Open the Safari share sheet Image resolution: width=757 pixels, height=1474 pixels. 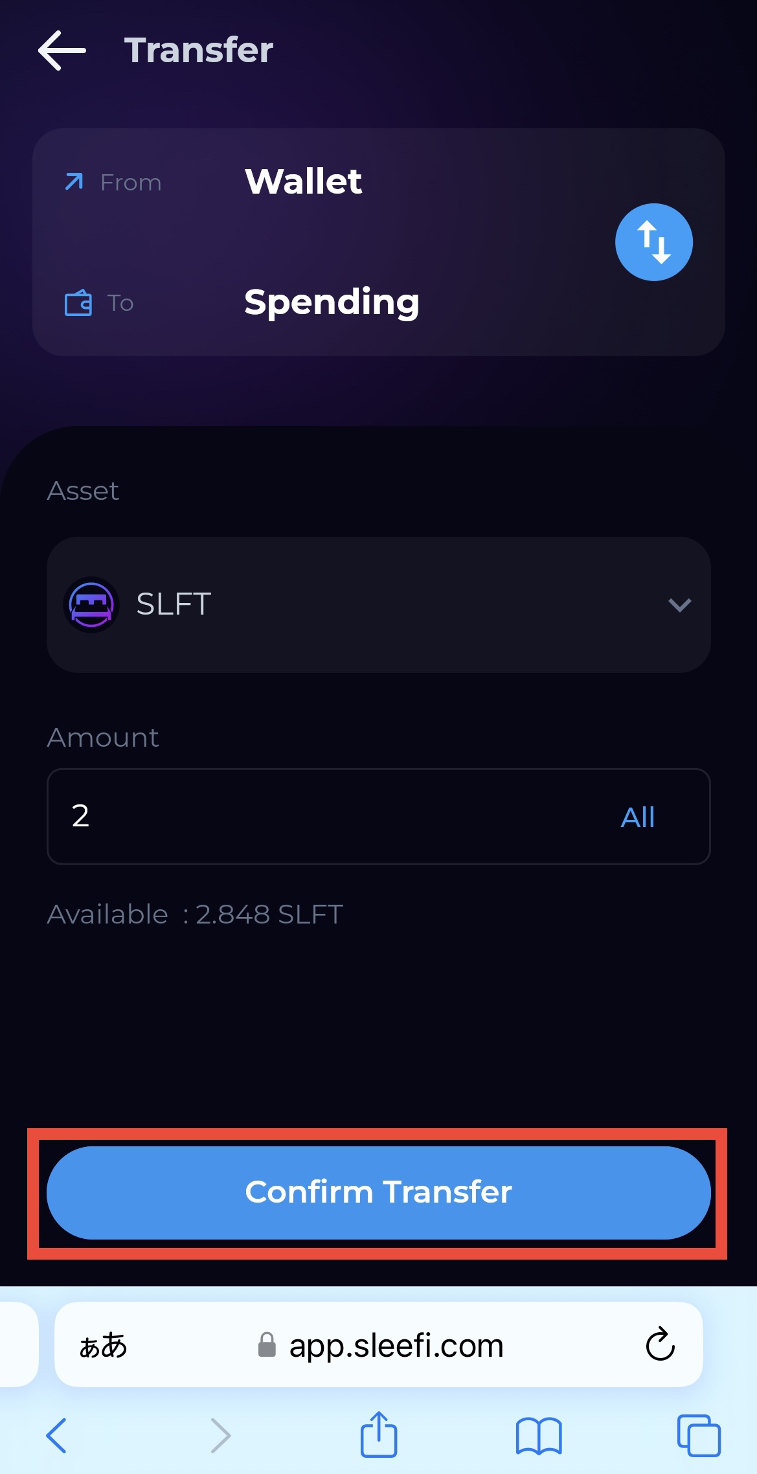pyautogui.click(x=379, y=1434)
